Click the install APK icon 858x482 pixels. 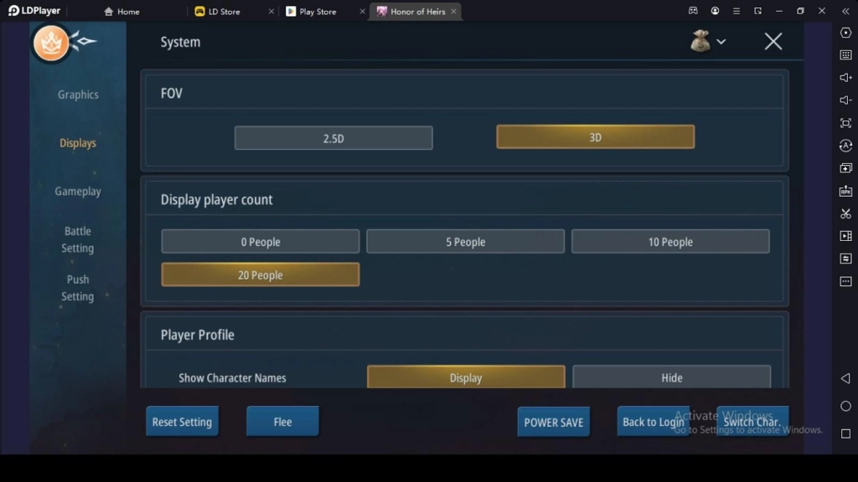click(x=845, y=191)
